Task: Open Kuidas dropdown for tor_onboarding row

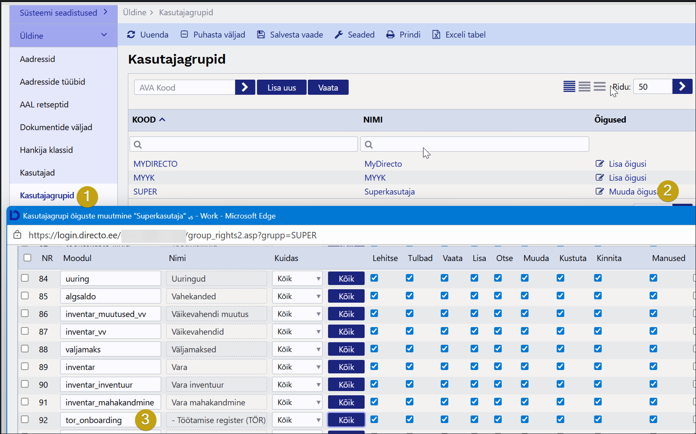Action: pos(297,420)
